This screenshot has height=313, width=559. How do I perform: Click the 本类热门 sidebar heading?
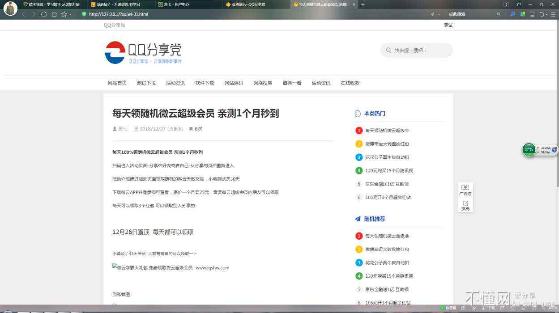tap(375, 114)
